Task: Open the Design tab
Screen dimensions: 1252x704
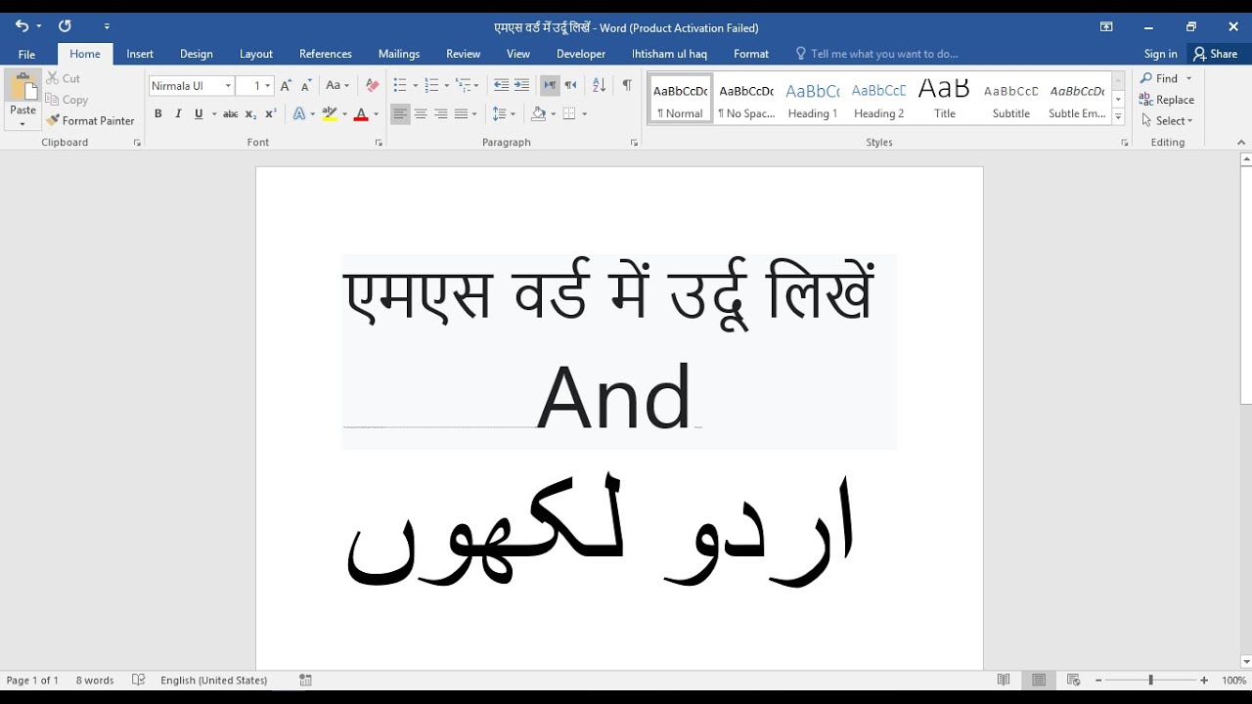Action: (196, 54)
